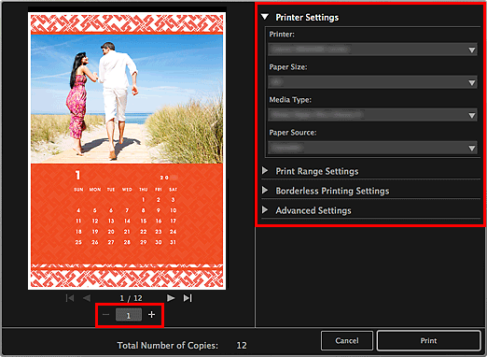487x357 pixels.
Task: Go to the first page of preview
Action: (x=70, y=298)
